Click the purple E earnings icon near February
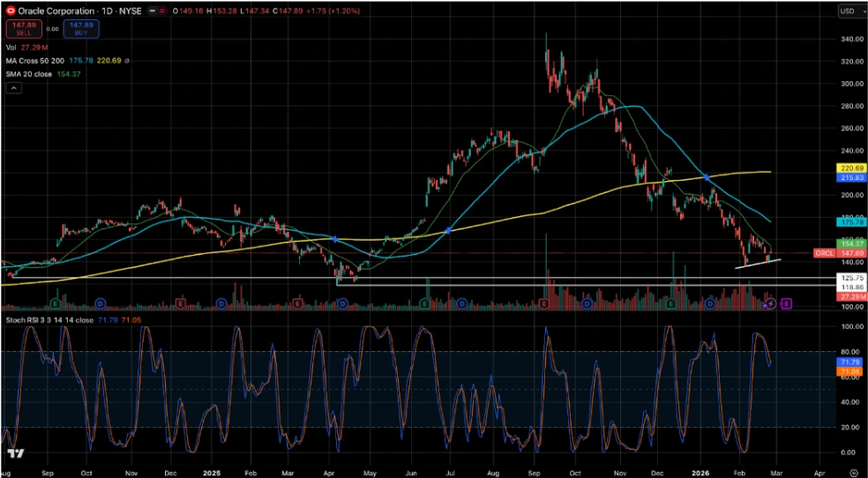The width and height of the screenshot is (868, 478). (x=785, y=303)
